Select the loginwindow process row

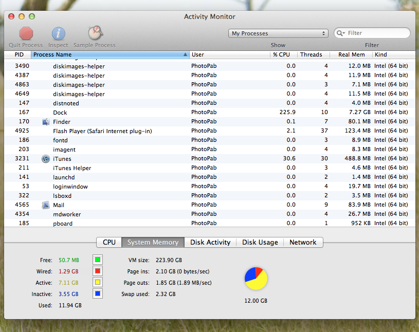pos(210,187)
